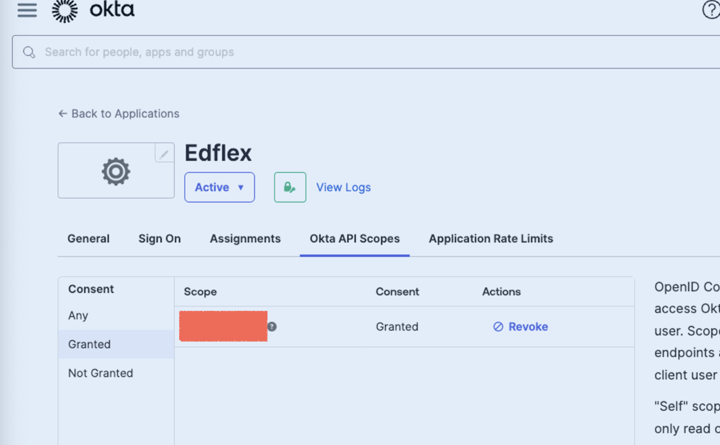
Task: Click the search magnifier icon
Action: [29, 52]
